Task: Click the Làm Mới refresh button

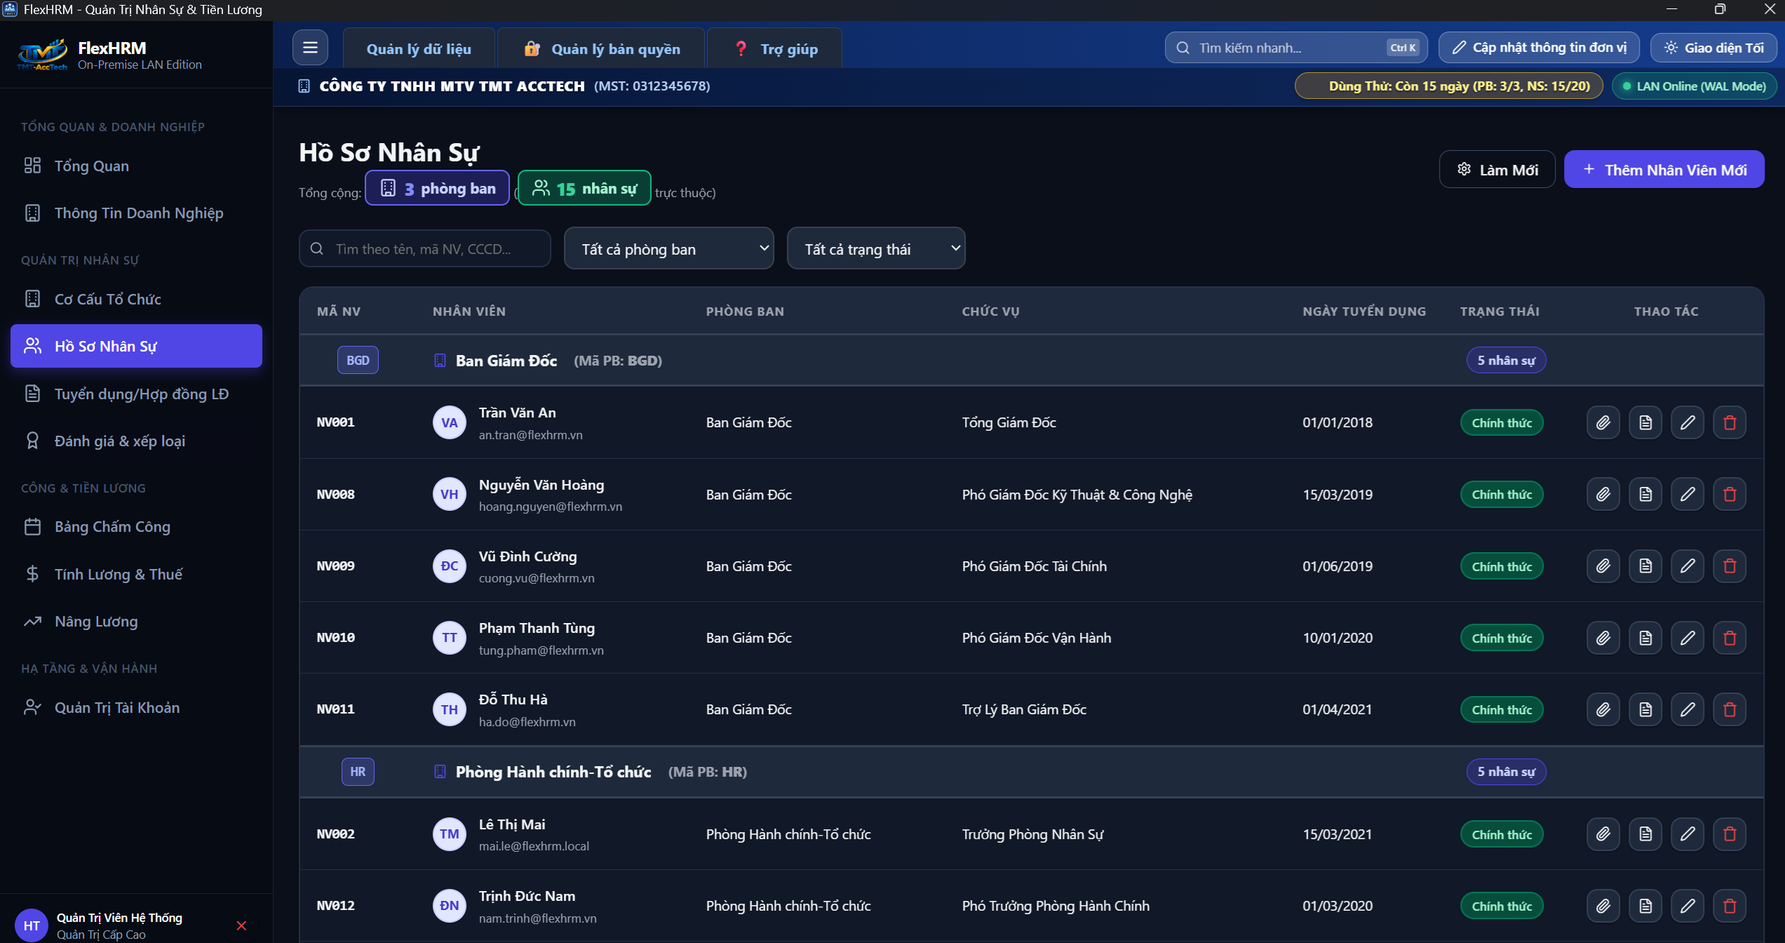Action: point(1497,169)
